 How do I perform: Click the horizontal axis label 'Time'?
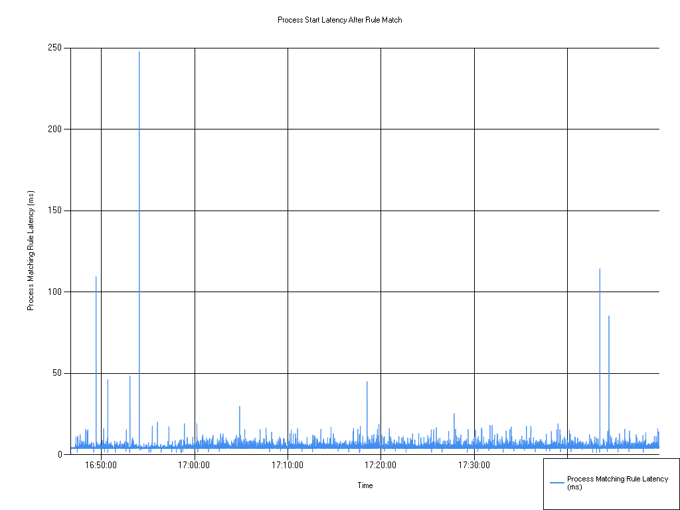[364, 485]
